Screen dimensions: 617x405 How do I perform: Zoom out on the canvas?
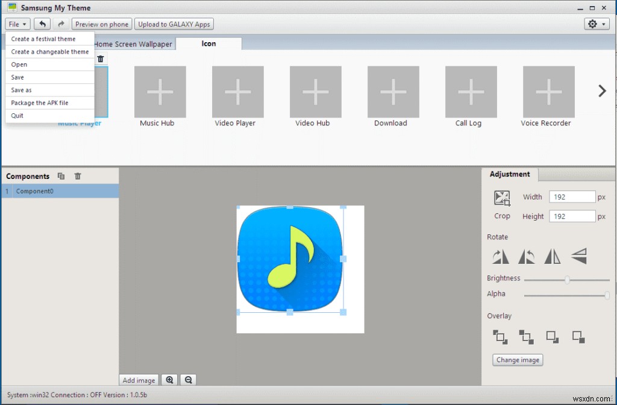click(187, 380)
